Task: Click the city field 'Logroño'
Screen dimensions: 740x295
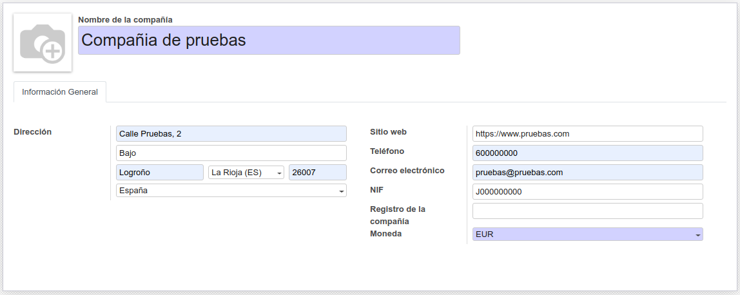Action: click(160, 173)
